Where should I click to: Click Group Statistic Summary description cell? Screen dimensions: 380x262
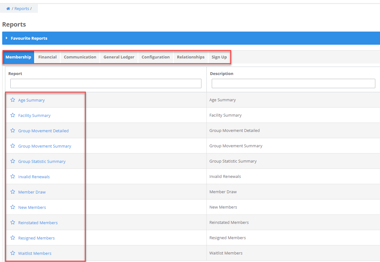click(x=293, y=161)
